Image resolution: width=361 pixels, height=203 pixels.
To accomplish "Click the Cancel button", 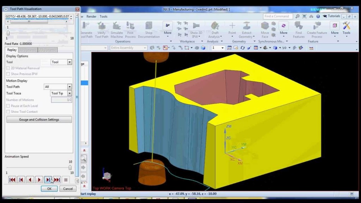I will (68, 189).
